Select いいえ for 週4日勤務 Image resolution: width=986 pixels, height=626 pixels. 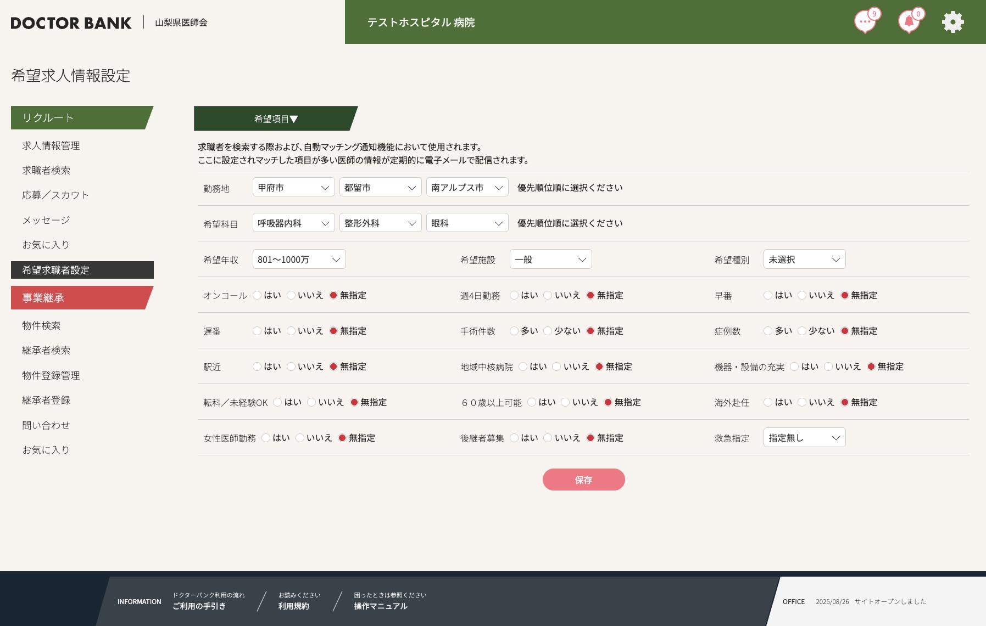click(x=548, y=295)
